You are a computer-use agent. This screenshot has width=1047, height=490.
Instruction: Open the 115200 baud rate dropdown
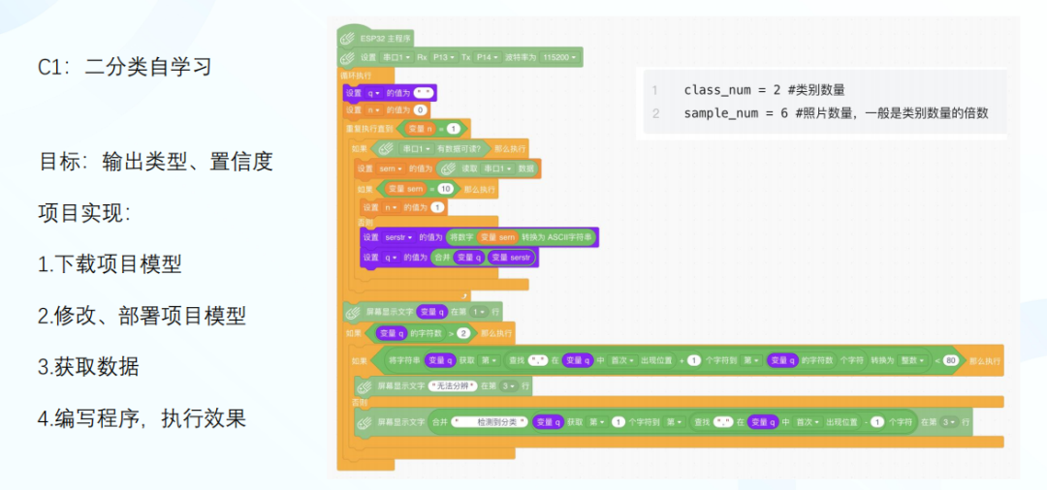tap(559, 57)
